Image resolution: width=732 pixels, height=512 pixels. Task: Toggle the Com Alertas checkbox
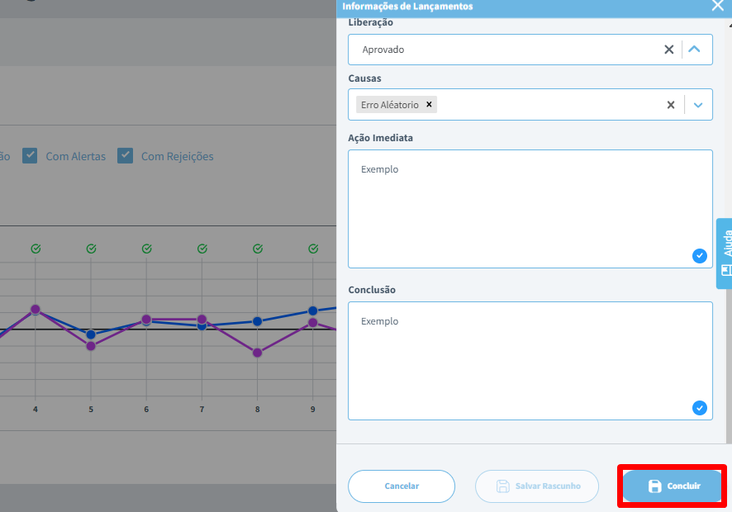tap(30, 155)
